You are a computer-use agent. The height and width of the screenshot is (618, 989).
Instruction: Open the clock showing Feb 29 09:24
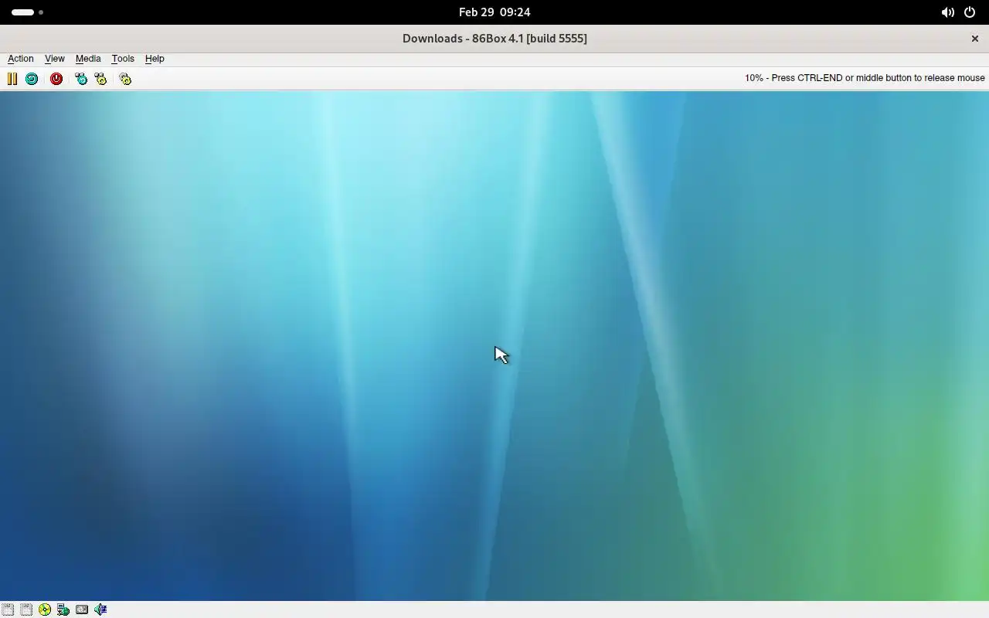[x=494, y=12]
